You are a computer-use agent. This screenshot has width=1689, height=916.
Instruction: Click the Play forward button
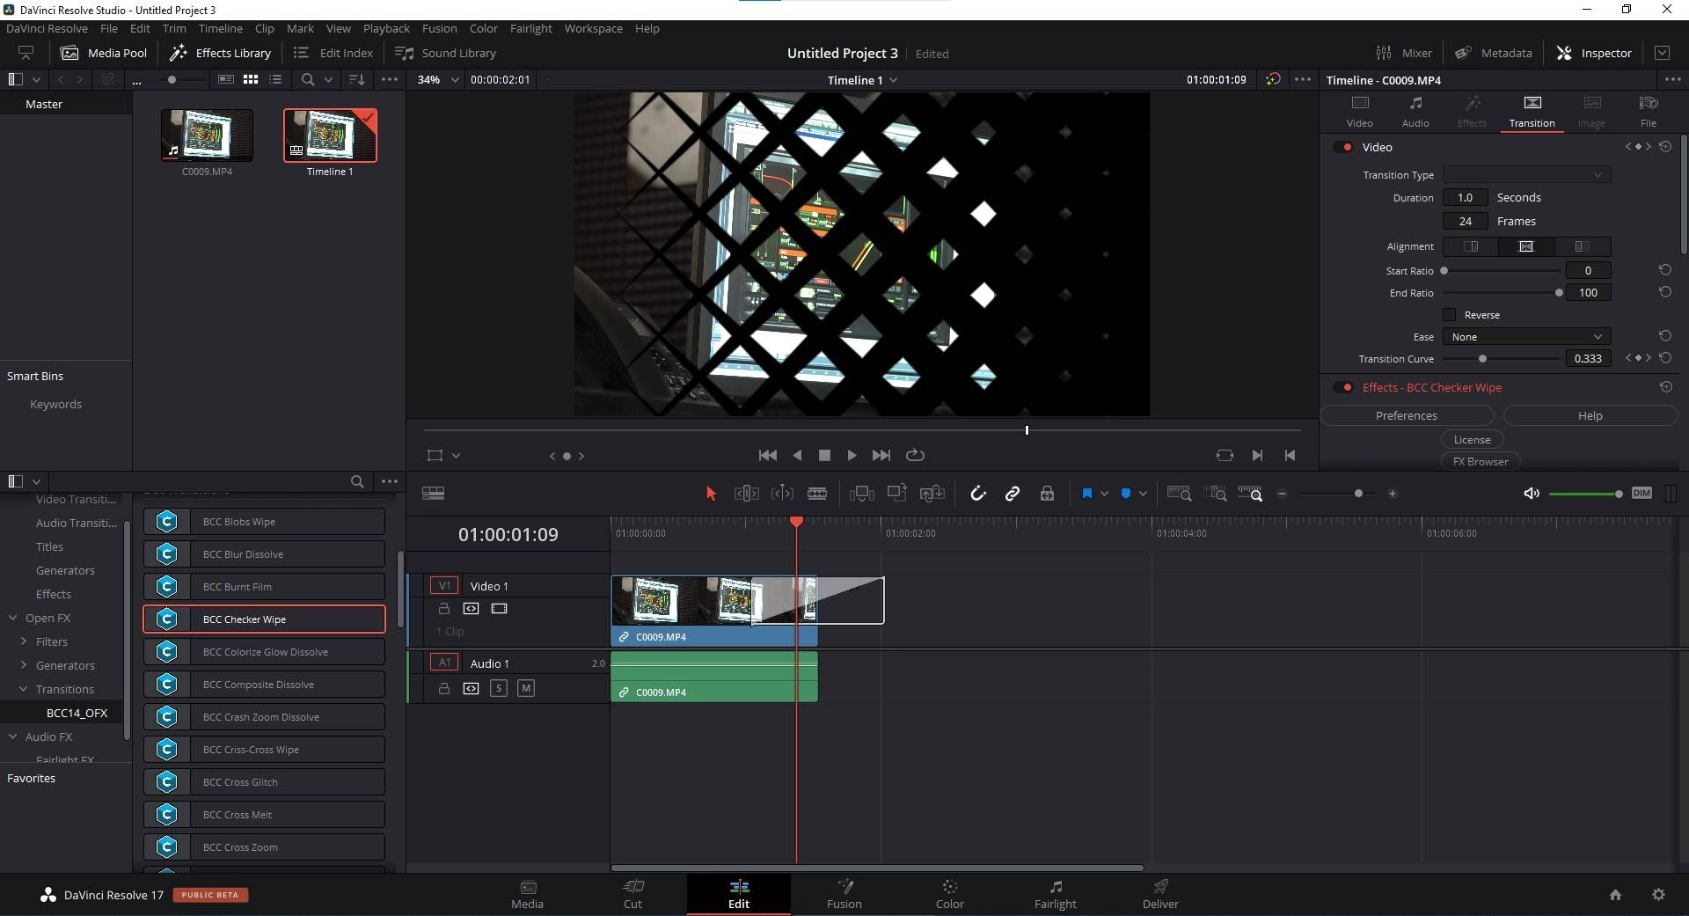click(x=852, y=455)
